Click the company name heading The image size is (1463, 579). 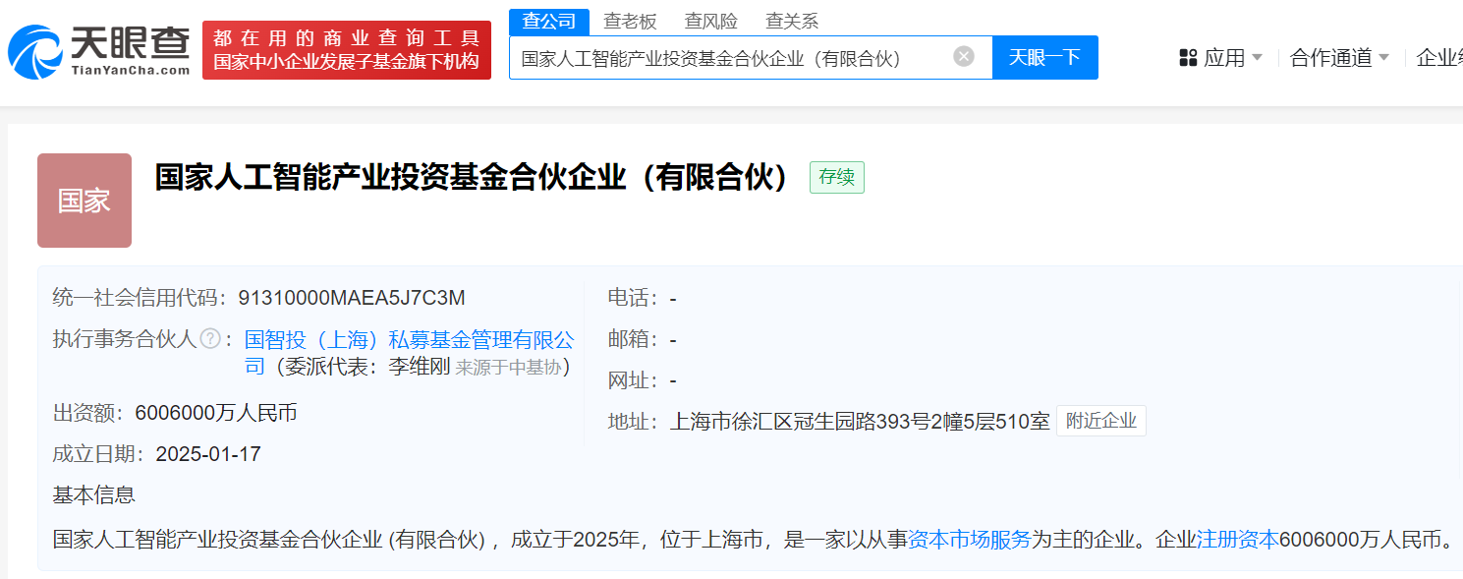tap(474, 178)
